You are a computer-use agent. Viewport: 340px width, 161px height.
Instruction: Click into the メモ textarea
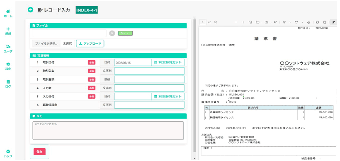click(108, 130)
